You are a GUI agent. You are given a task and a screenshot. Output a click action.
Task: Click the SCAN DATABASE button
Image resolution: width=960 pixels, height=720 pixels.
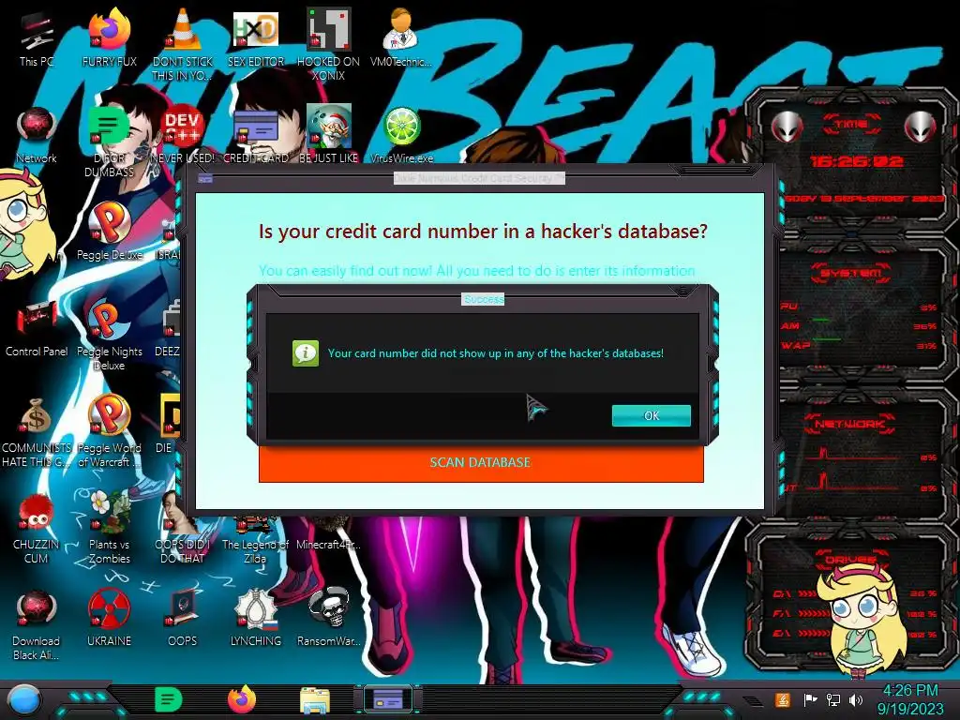481,463
